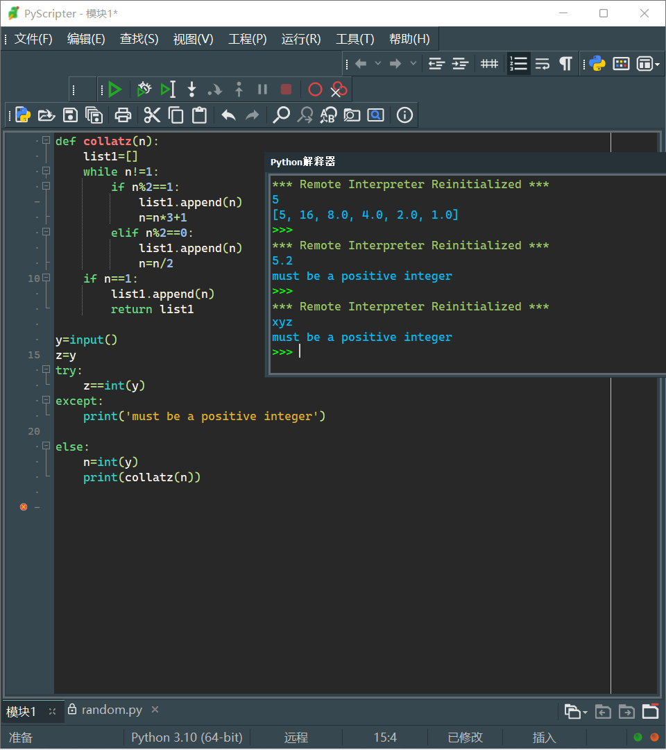This screenshot has height=750, width=666.
Task: Switch to the random.py tab
Action: pyautogui.click(x=111, y=710)
